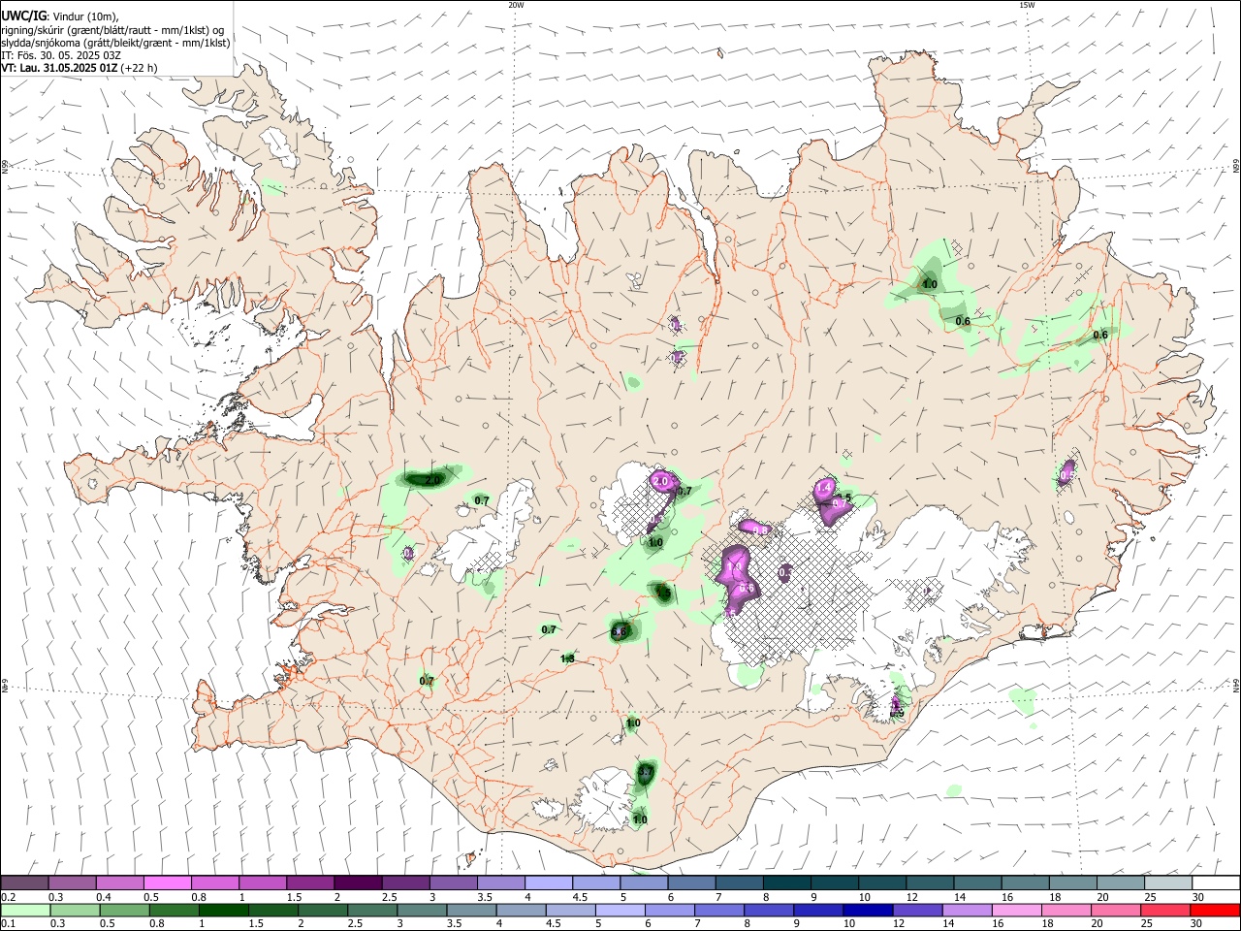This screenshot has width=1241, height=931.
Task: Select the 1 magenta swatch in upper legend
Action: pos(262,883)
